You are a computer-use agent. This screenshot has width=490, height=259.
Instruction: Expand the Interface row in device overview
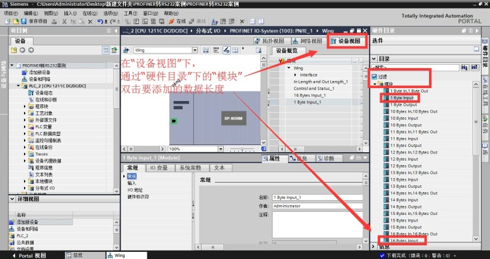[295, 75]
